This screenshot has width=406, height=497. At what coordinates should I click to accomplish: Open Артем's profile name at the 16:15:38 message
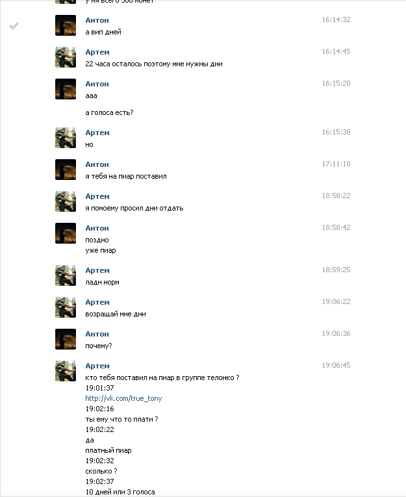97,133
